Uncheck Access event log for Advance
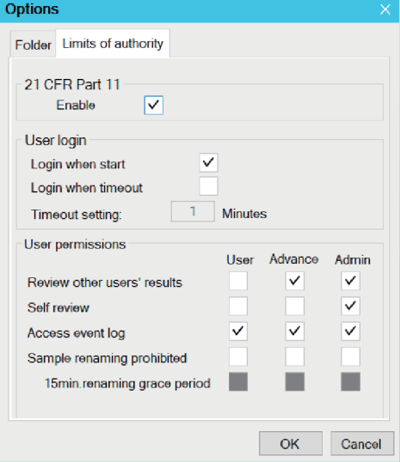The image size is (400, 462). coord(294,331)
